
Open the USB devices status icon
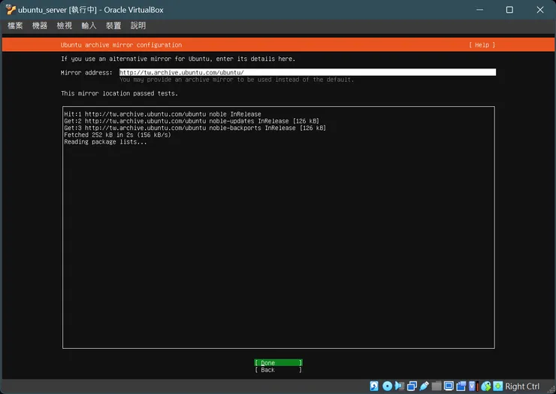424,386
